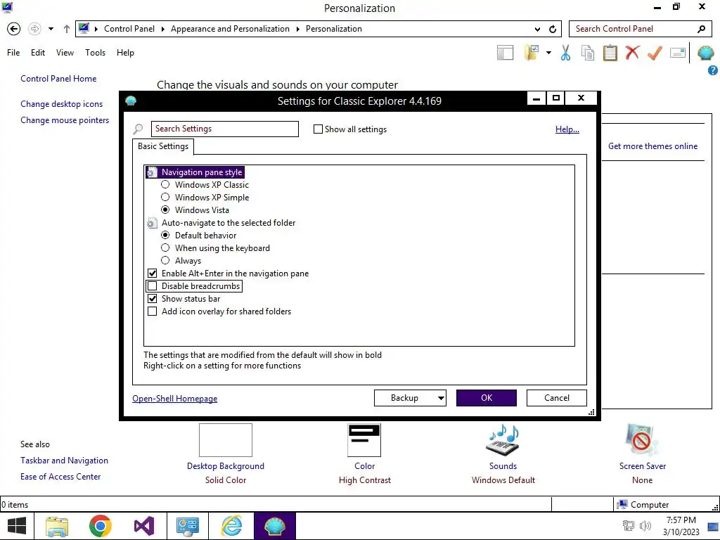The width and height of the screenshot is (720, 540).
Task: Select Windows XP Classic radio button
Action: (x=165, y=185)
